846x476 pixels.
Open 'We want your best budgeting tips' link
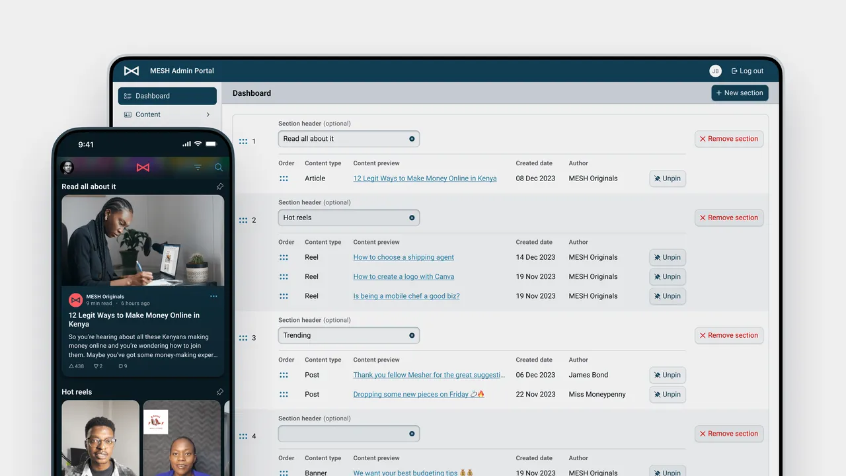[x=414, y=472]
